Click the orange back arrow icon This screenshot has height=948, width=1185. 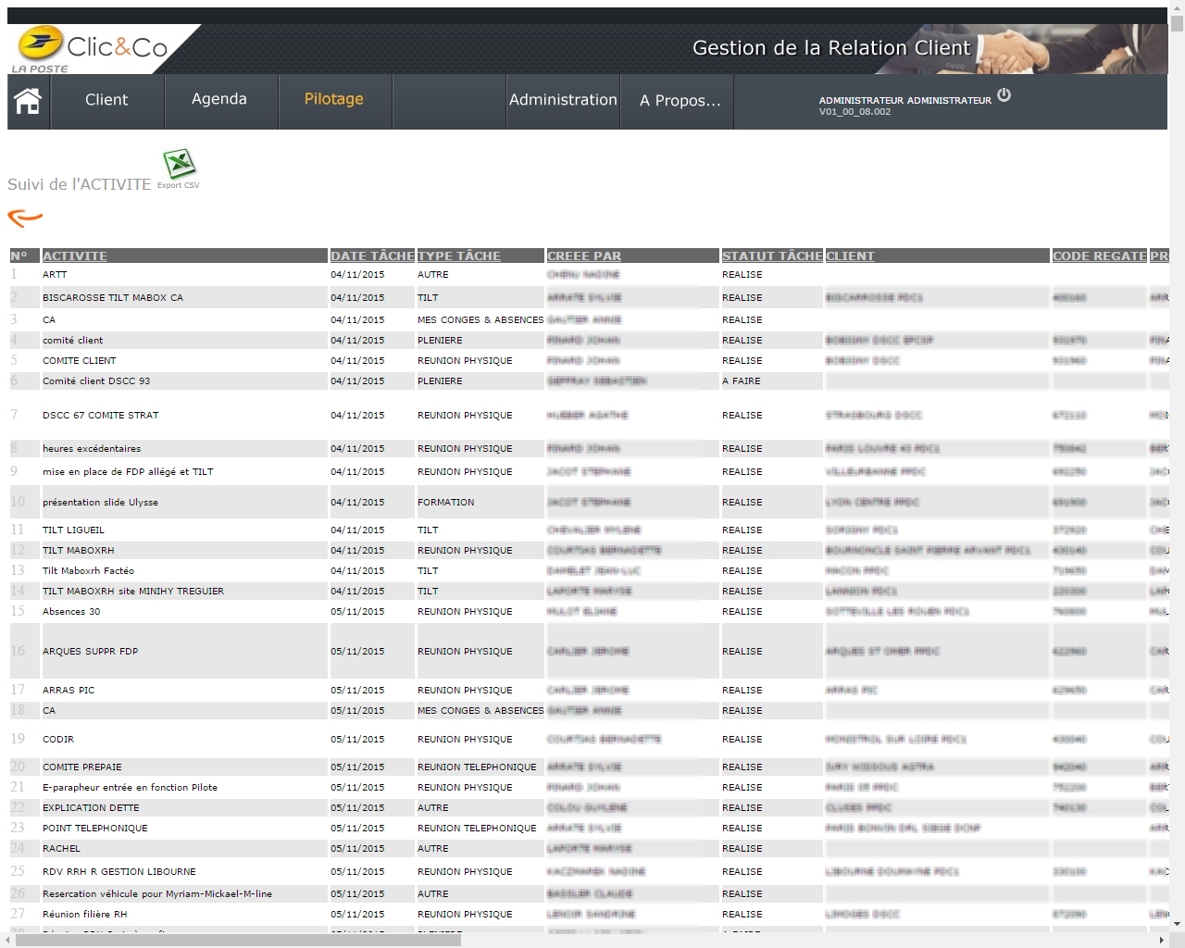[x=25, y=218]
